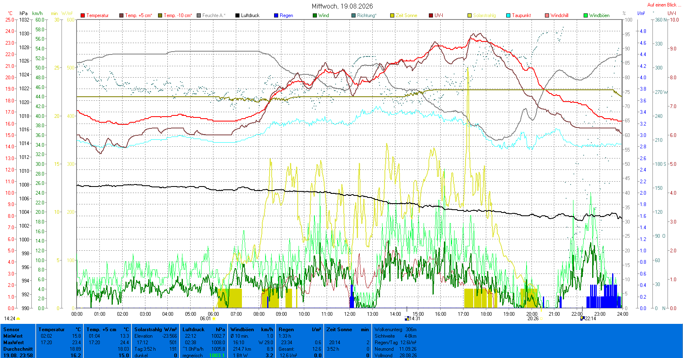Click the sunset marker dot at 20:26
Image resolution: width=683 pixels, height=358 pixels.
pyautogui.click(x=541, y=319)
